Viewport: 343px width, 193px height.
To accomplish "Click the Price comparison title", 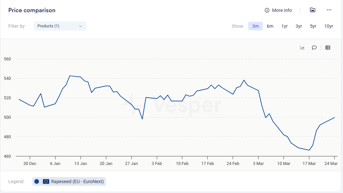I will coord(32,10).
